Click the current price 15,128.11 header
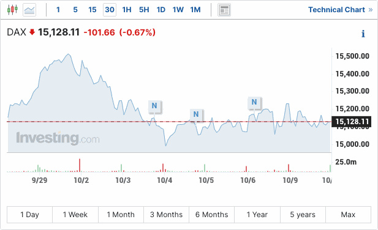This screenshot has width=378, height=230. 59,32
